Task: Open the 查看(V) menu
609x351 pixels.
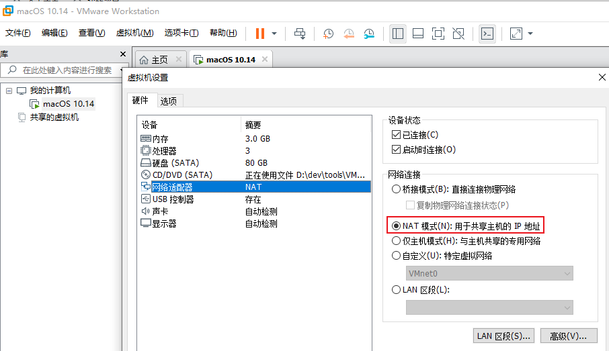Action: 91,33
